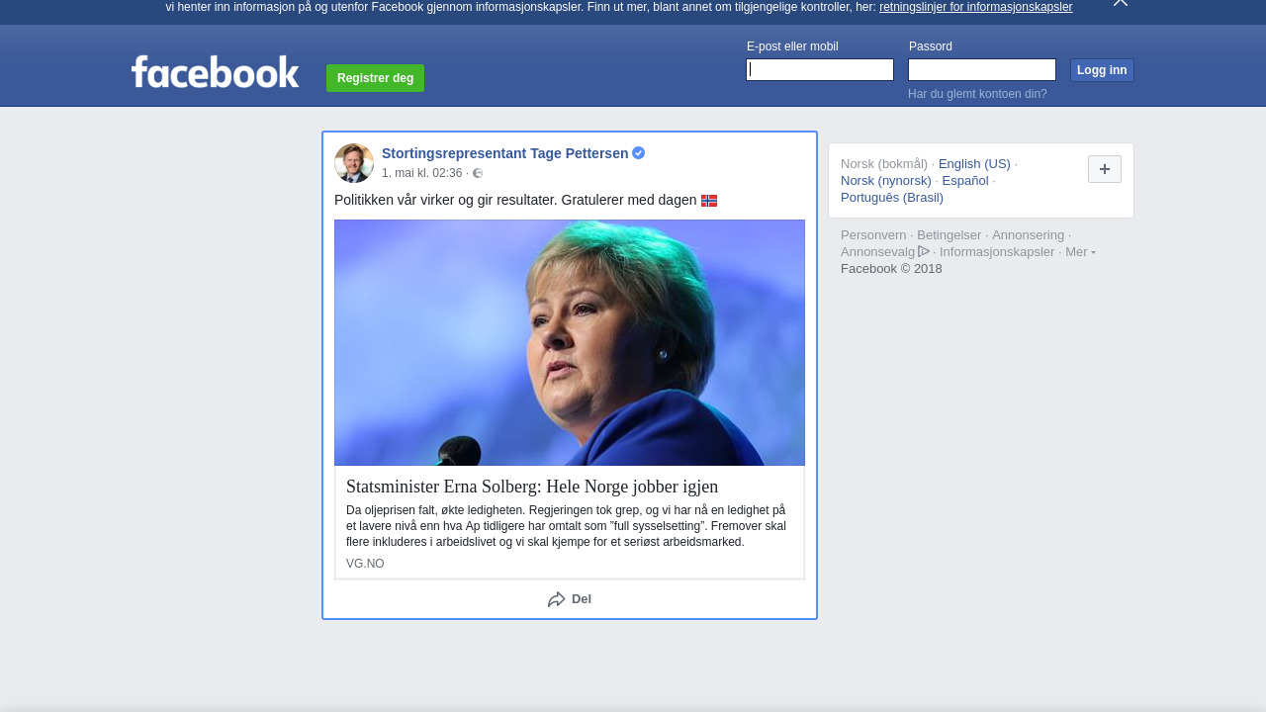
Task: Open the Erna Solberg article image
Action: [570, 342]
